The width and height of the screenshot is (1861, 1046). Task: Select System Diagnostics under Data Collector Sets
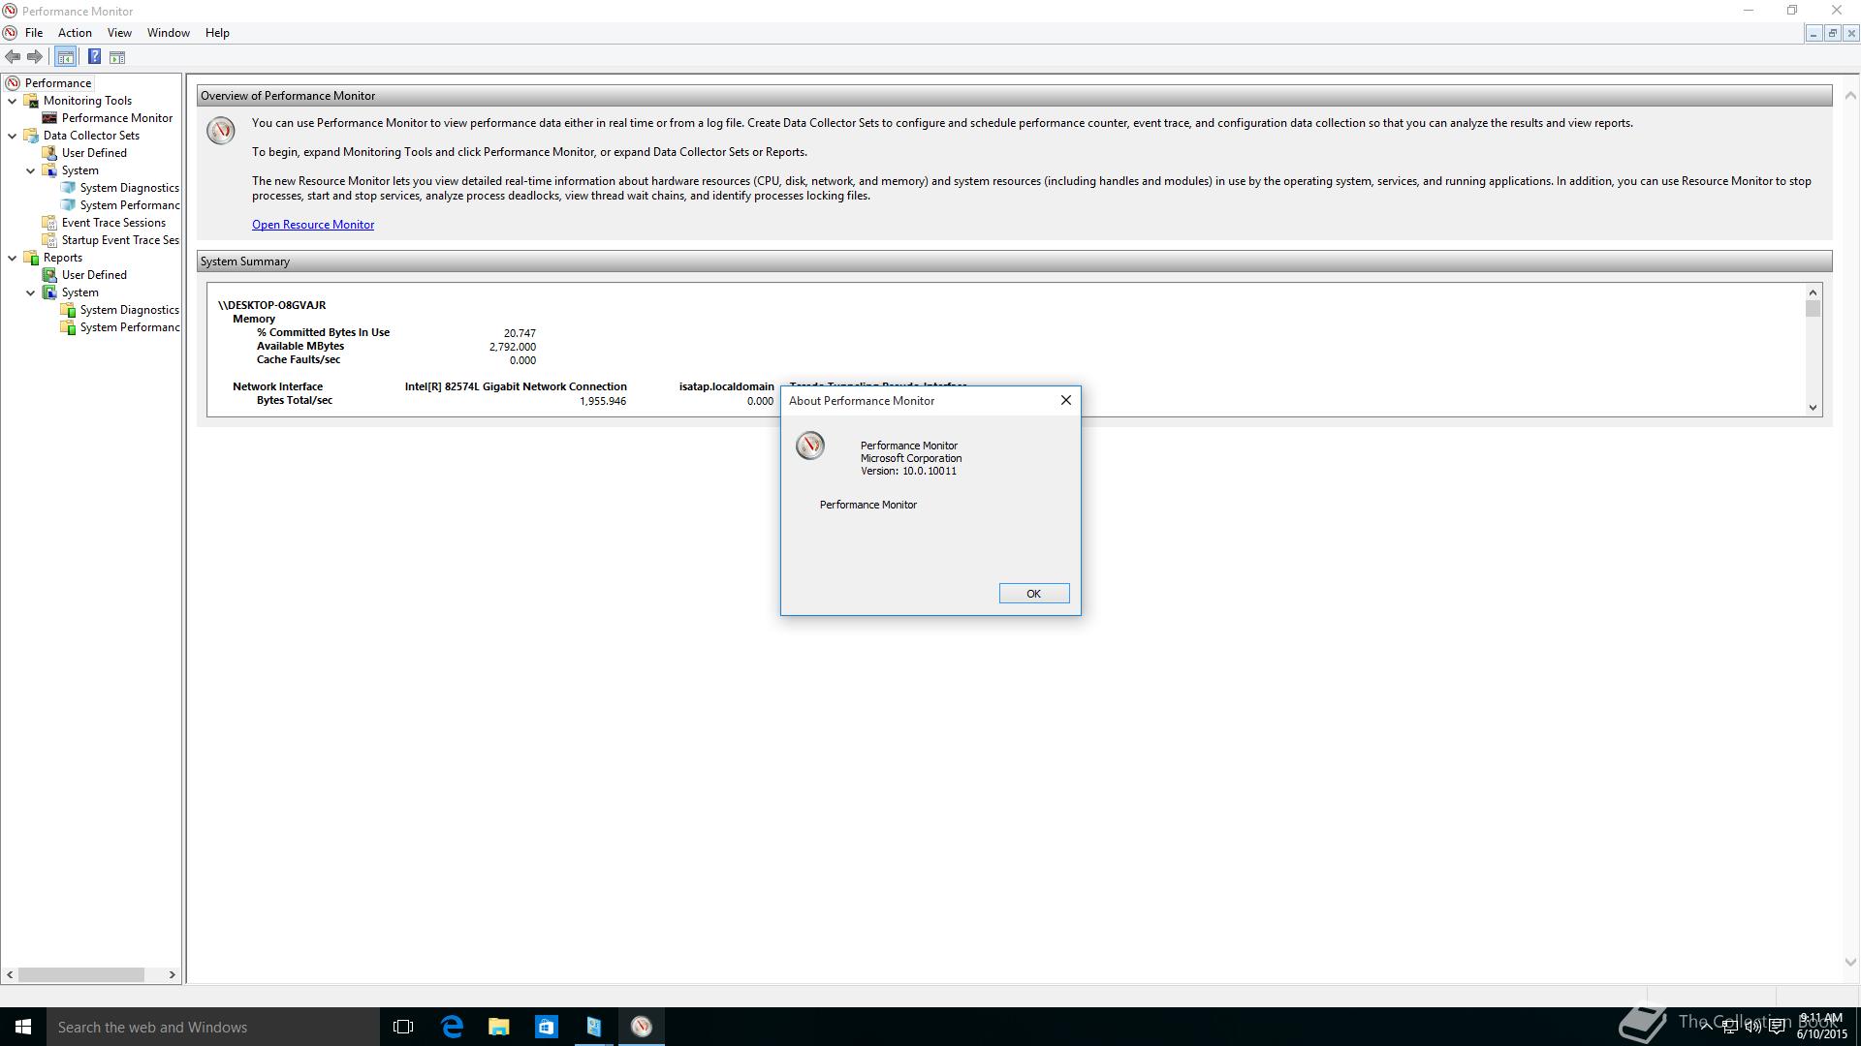(129, 188)
